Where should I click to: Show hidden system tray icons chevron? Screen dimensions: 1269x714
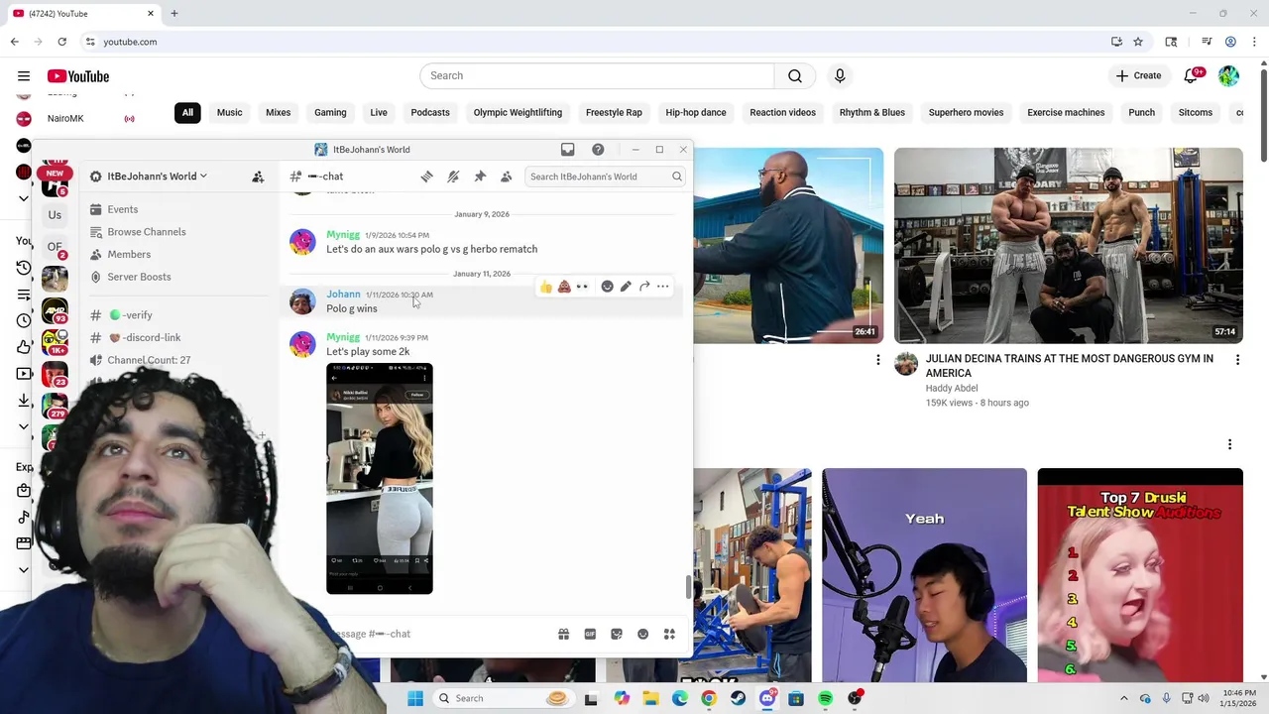(1123, 698)
